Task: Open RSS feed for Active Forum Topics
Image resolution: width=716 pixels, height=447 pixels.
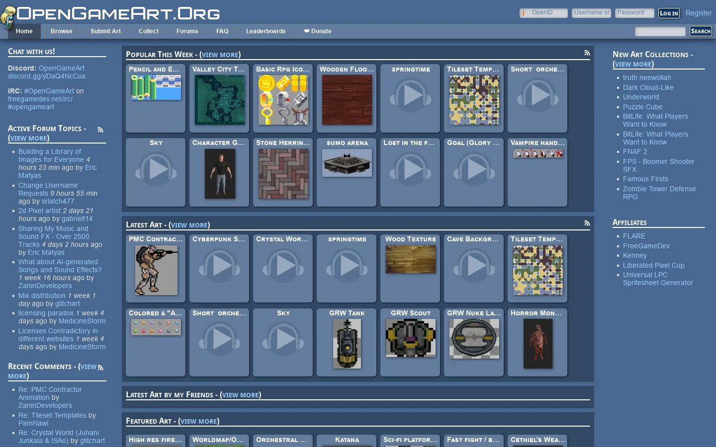Action: (100, 130)
